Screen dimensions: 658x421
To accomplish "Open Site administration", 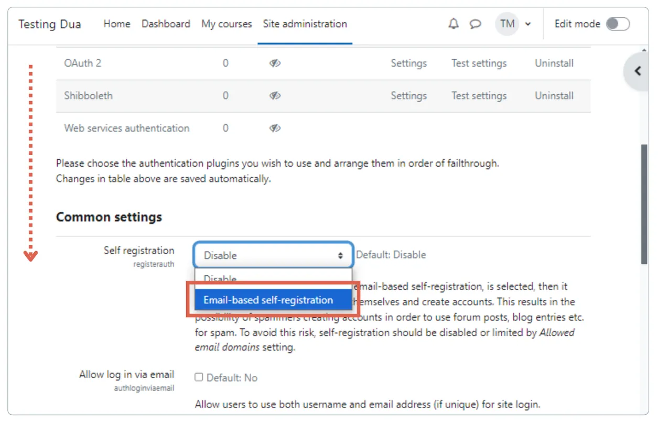I will 305,24.
